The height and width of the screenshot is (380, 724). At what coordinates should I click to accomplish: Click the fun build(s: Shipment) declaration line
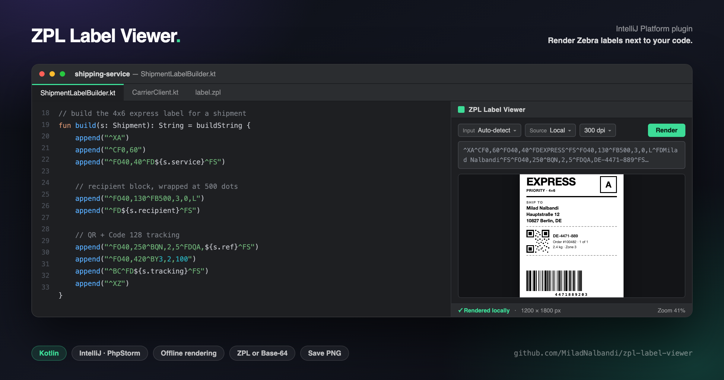(155, 125)
